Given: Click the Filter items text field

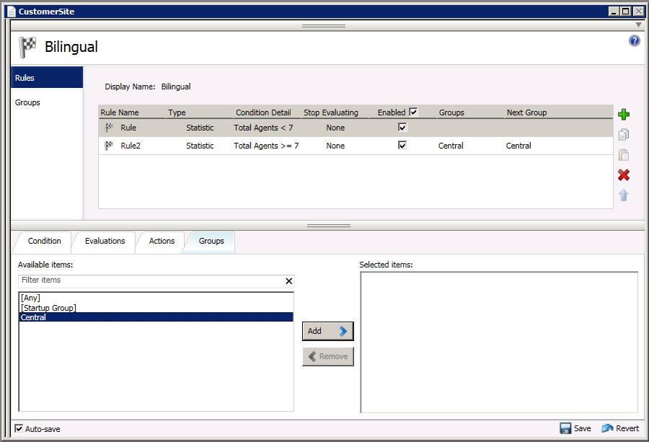Looking at the screenshot, I should tap(150, 280).
